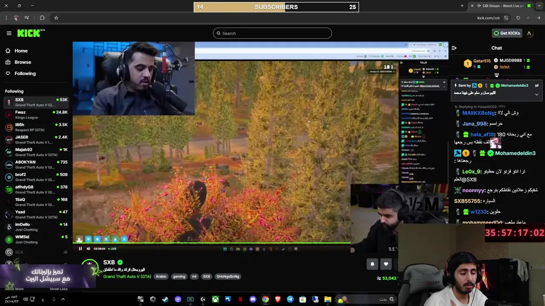Open the hamburger sidebar menu
545x306 pixels.
pyautogui.click(x=9, y=33)
